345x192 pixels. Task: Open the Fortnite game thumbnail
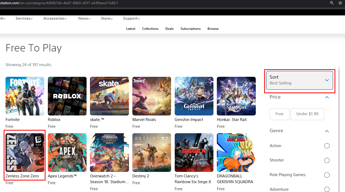pos(25,96)
